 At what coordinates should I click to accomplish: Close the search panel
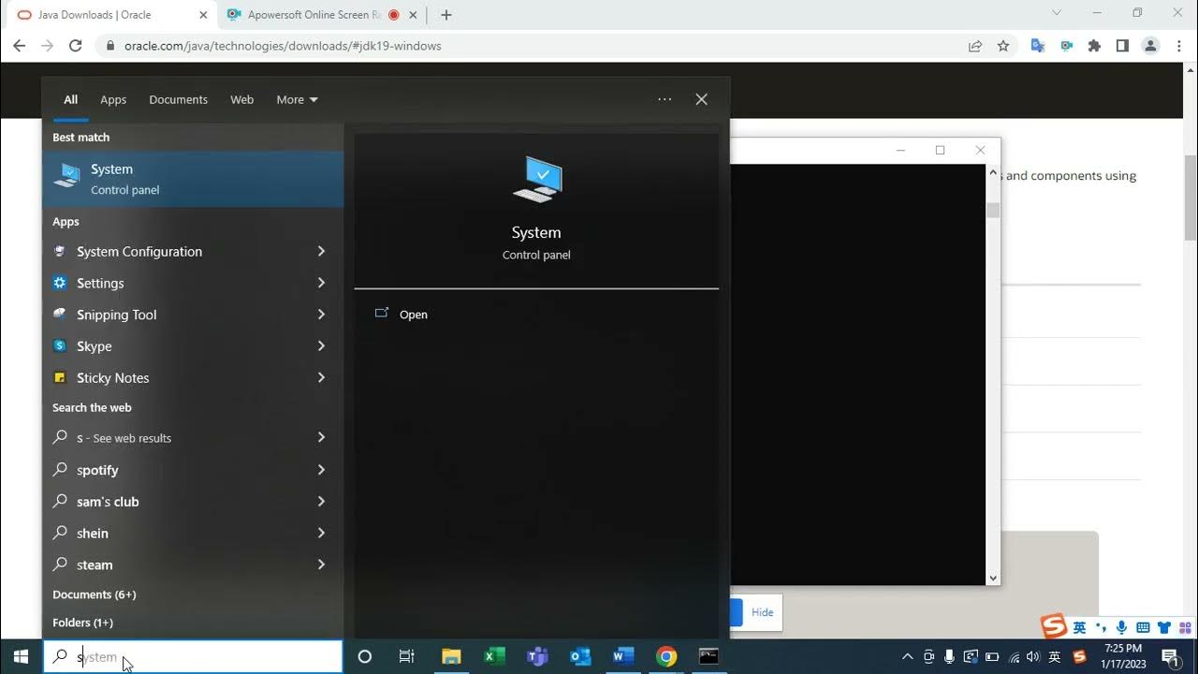(702, 99)
